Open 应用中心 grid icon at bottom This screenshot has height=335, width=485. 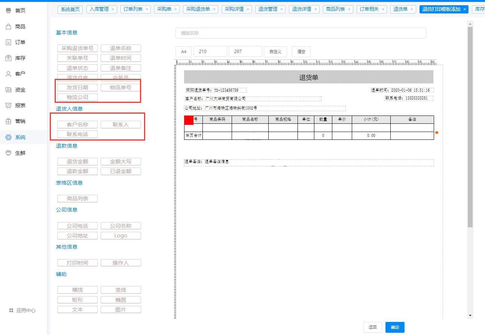[11, 310]
